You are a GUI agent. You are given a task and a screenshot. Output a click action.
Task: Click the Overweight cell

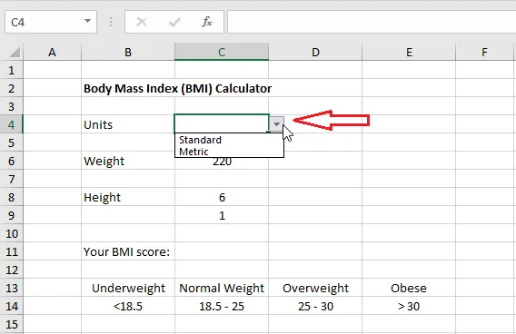pyautogui.click(x=315, y=288)
